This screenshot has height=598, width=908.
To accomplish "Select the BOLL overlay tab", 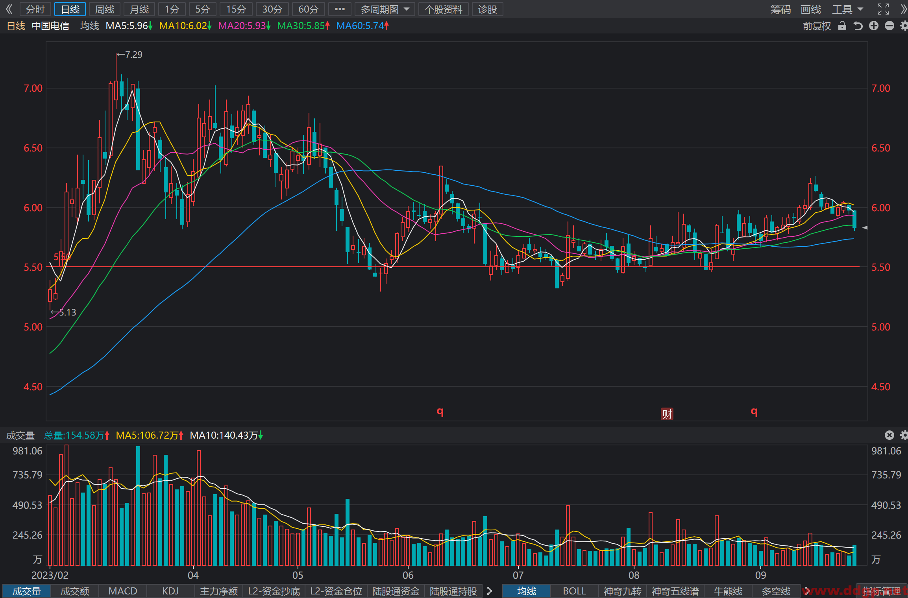I will click(x=574, y=591).
